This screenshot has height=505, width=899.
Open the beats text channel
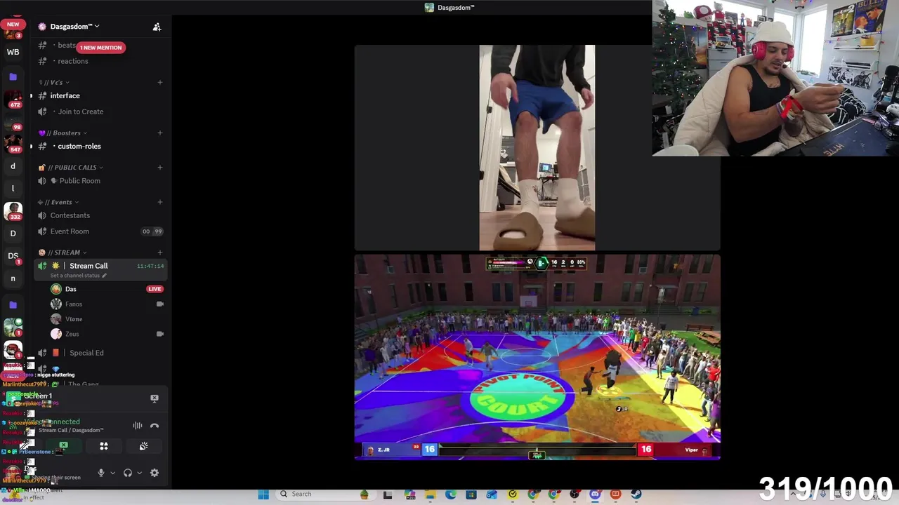[67, 45]
